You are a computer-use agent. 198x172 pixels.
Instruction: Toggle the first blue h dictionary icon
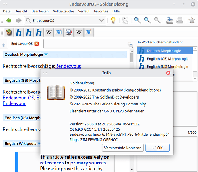[19, 32]
